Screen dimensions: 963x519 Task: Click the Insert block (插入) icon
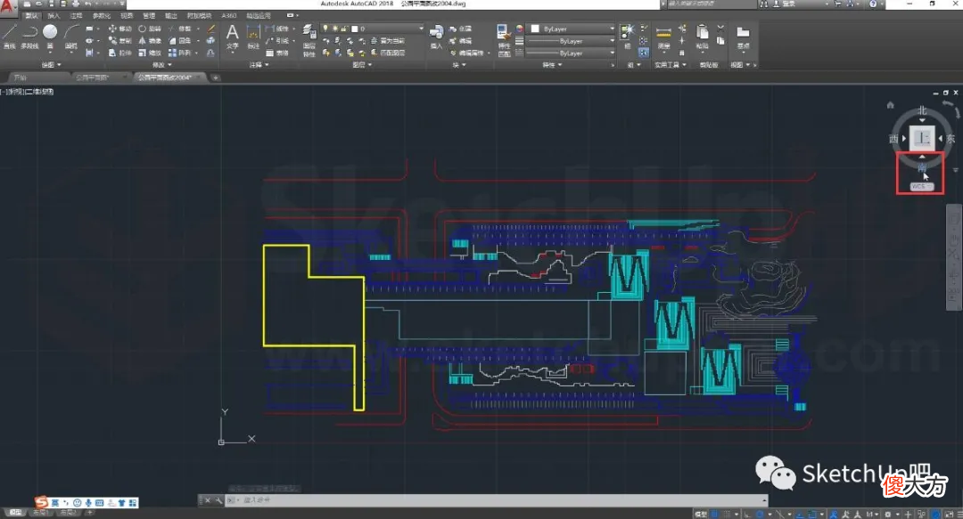coord(436,36)
